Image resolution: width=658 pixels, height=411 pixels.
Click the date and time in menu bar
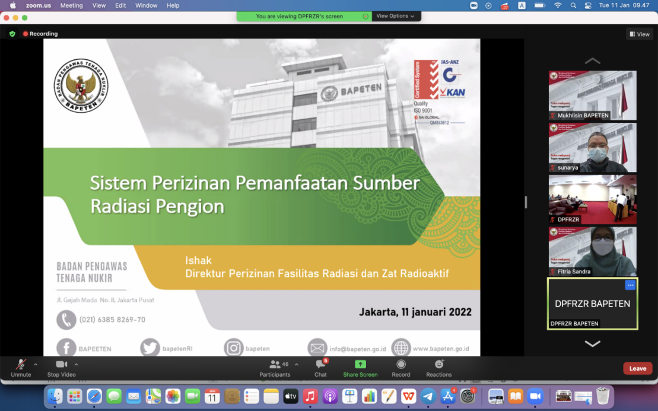tap(624, 5)
